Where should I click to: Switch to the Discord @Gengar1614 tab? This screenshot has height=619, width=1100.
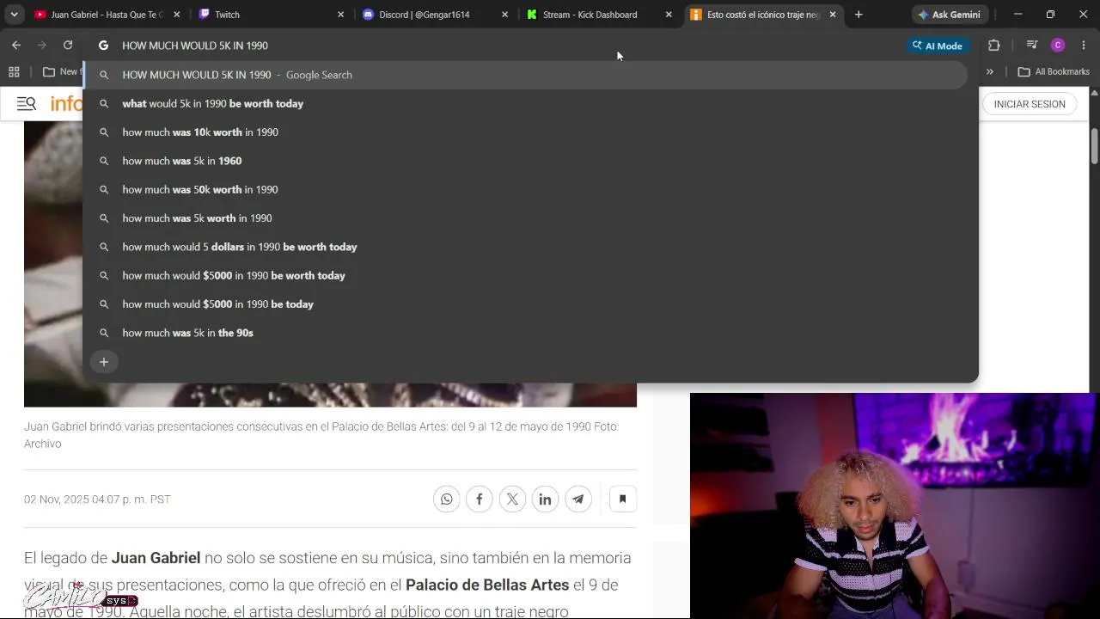tap(433, 15)
